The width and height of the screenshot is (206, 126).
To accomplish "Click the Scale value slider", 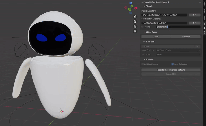I will coord(171,46).
